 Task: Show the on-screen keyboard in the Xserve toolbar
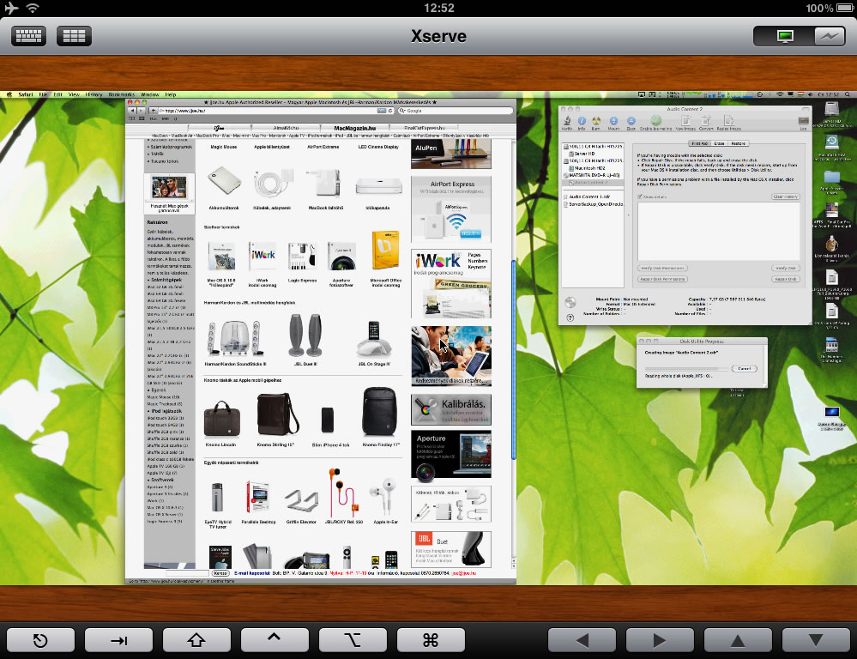pos(28,36)
